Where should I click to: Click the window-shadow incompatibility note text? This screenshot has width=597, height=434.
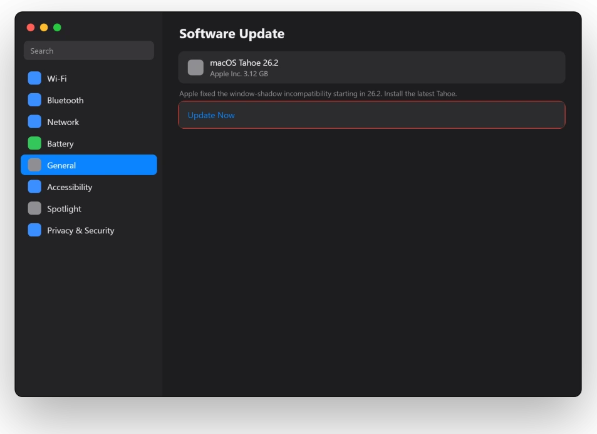point(318,93)
